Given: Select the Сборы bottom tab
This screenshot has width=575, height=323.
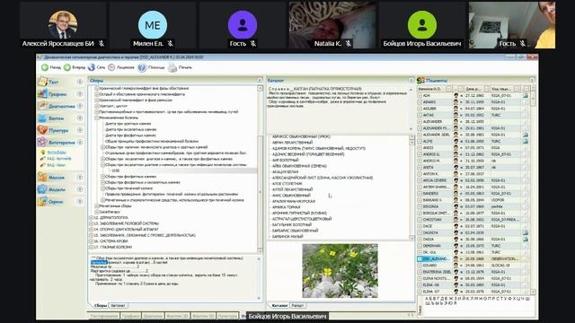Looking at the screenshot, I should point(100,305).
